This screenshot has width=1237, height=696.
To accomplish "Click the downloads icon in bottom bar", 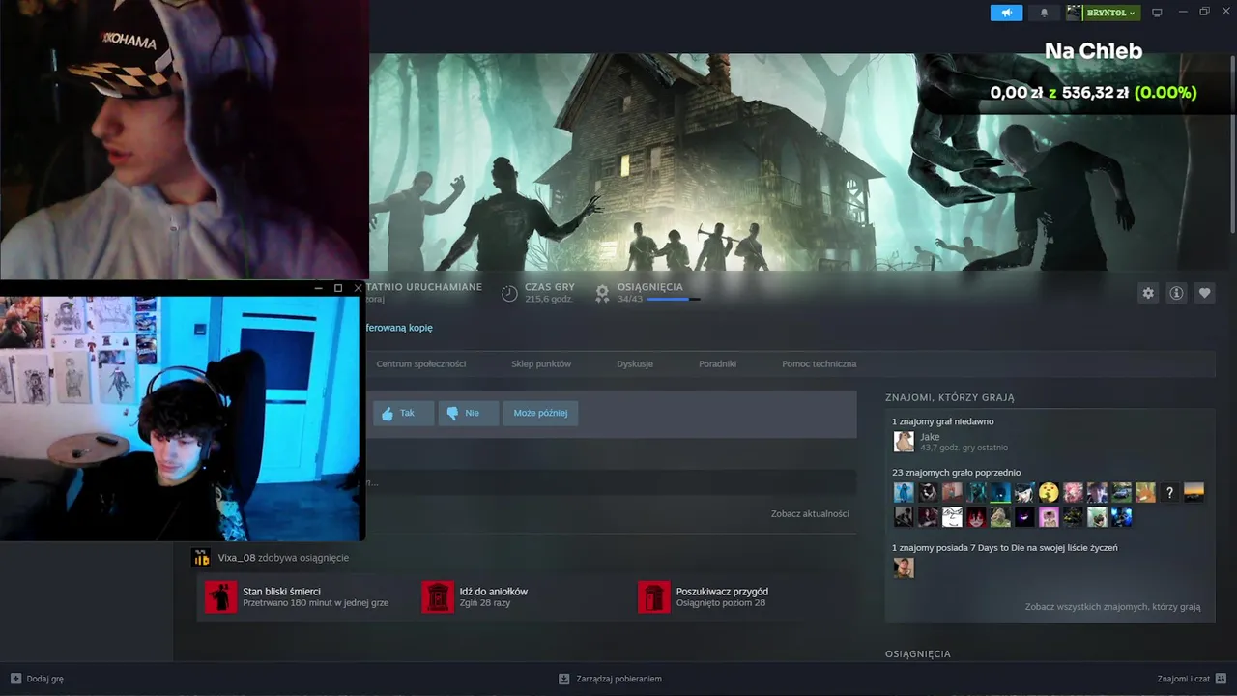I will [564, 679].
